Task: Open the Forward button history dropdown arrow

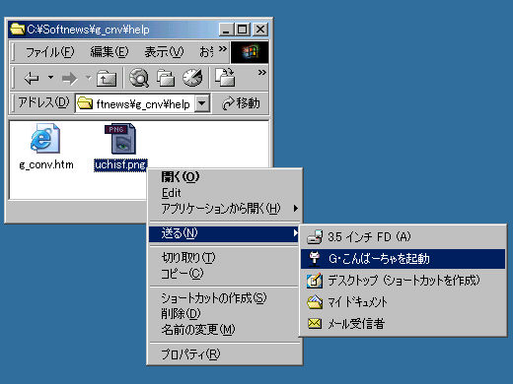Action: pyautogui.click(x=88, y=78)
